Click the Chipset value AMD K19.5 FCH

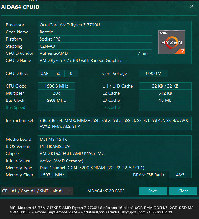[x=115, y=153]
